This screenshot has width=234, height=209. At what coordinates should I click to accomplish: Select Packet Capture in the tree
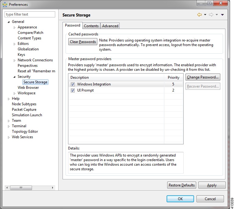(24, 110)
